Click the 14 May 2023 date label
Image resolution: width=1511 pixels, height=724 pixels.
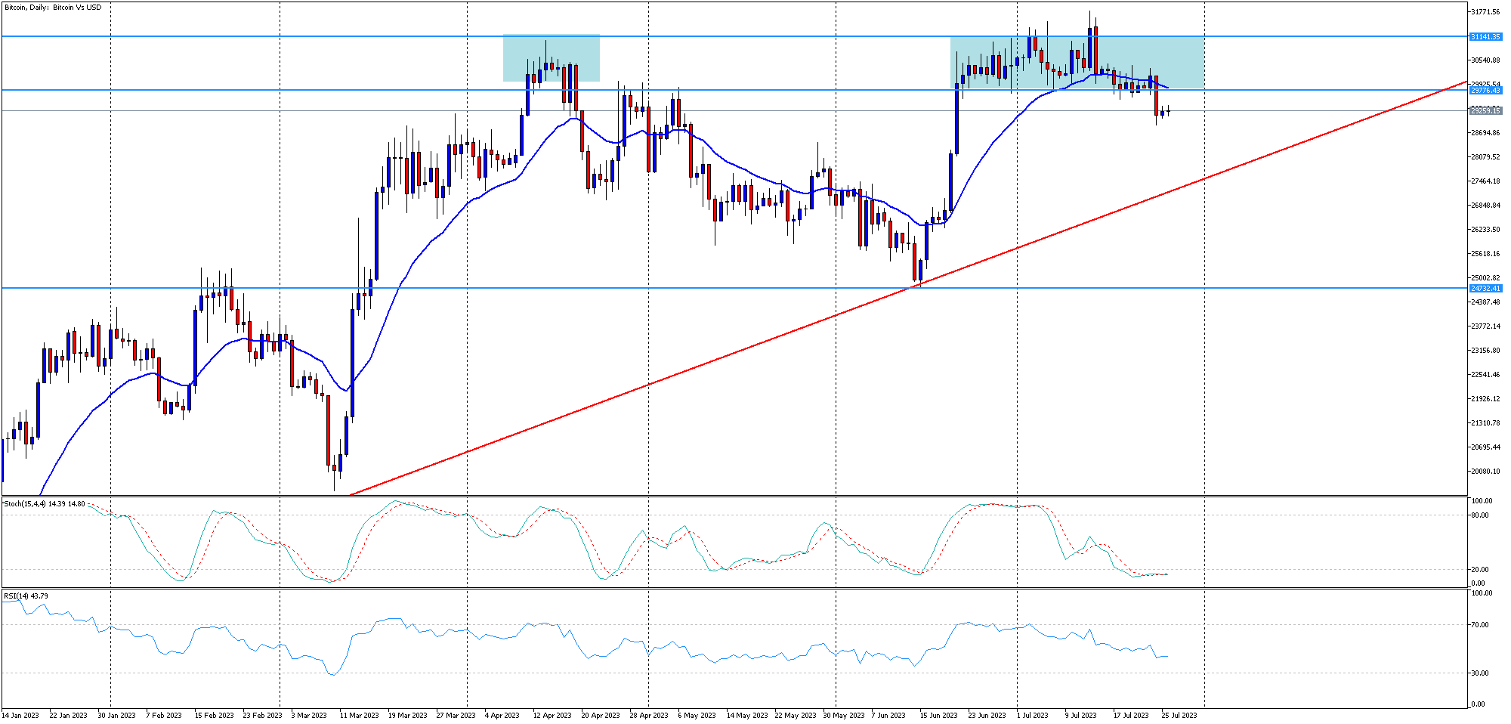click(x=747, y=715)
